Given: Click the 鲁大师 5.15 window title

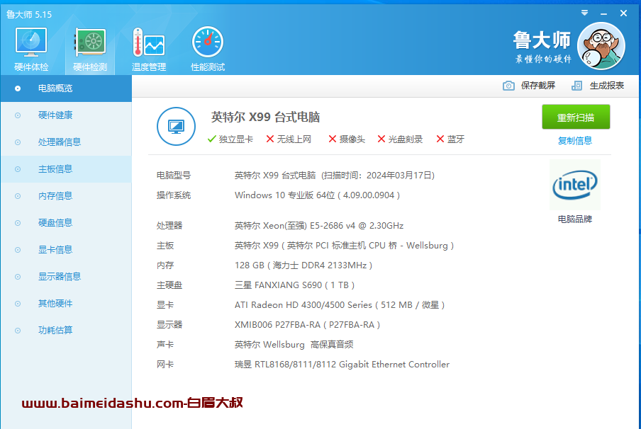Looking at the screenshot, I should coord(29,15).
